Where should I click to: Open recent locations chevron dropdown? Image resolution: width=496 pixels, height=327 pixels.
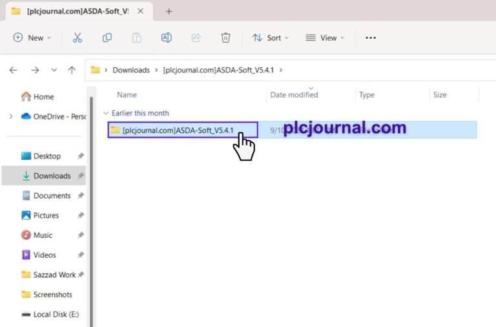pos(54,70)
